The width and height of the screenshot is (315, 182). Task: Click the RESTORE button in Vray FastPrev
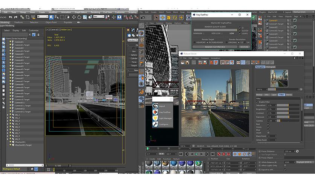pos(244,47)
